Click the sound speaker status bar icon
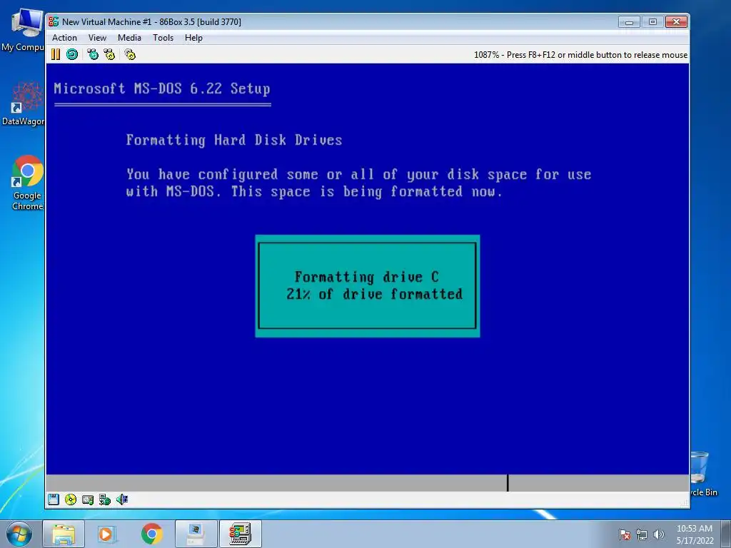Viewport: 731px width, 548px height. pos(122,499)
